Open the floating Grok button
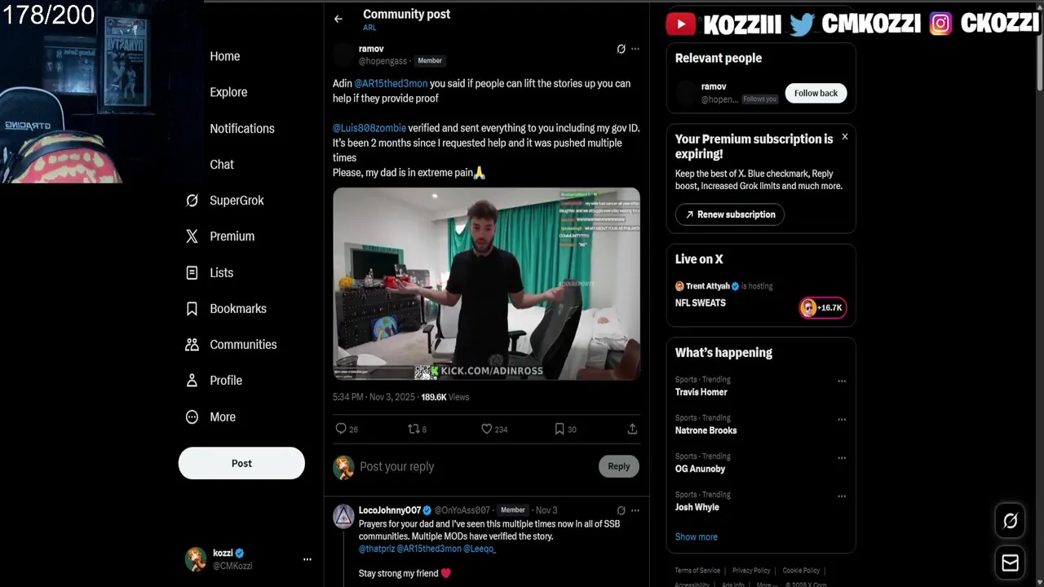The image size is (1044, 587). [1010, 521]
